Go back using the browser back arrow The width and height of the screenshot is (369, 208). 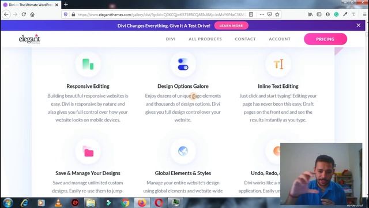6,14
